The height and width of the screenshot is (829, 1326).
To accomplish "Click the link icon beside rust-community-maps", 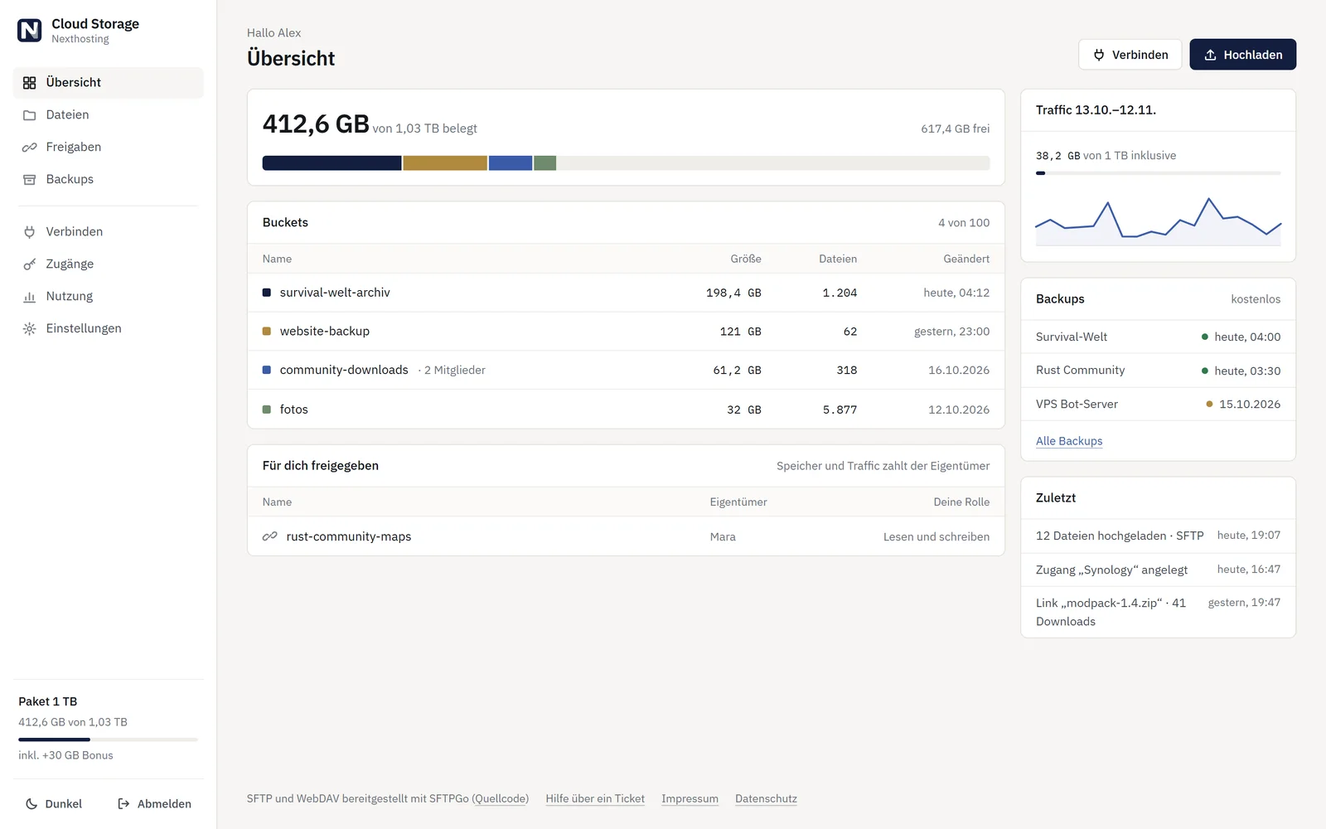I will point(269,536).
